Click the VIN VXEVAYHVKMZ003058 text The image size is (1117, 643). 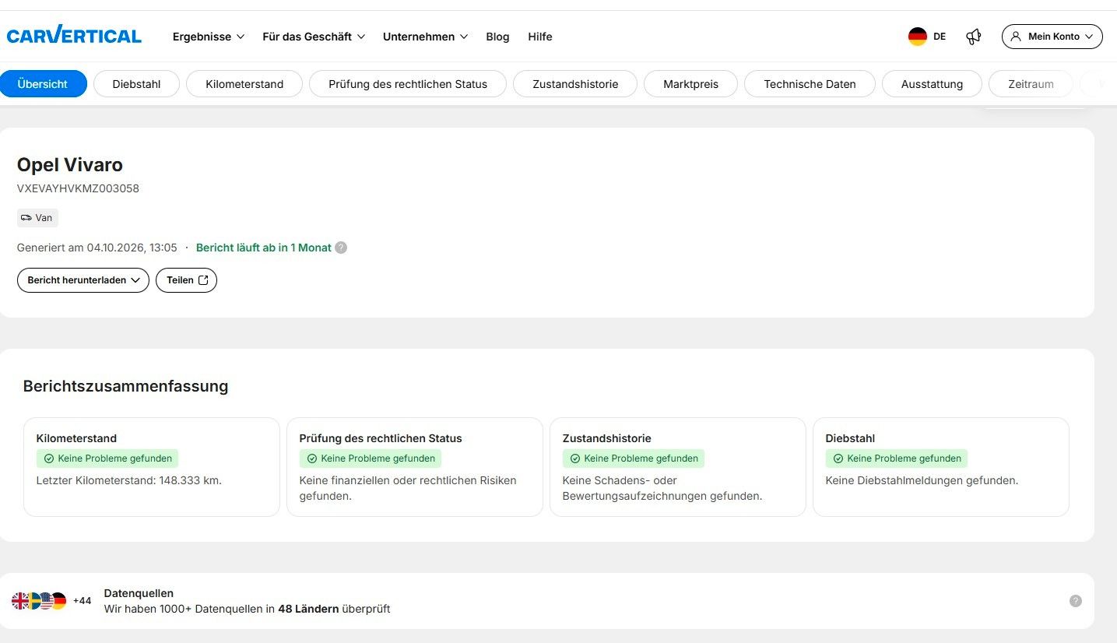[78, 188]
